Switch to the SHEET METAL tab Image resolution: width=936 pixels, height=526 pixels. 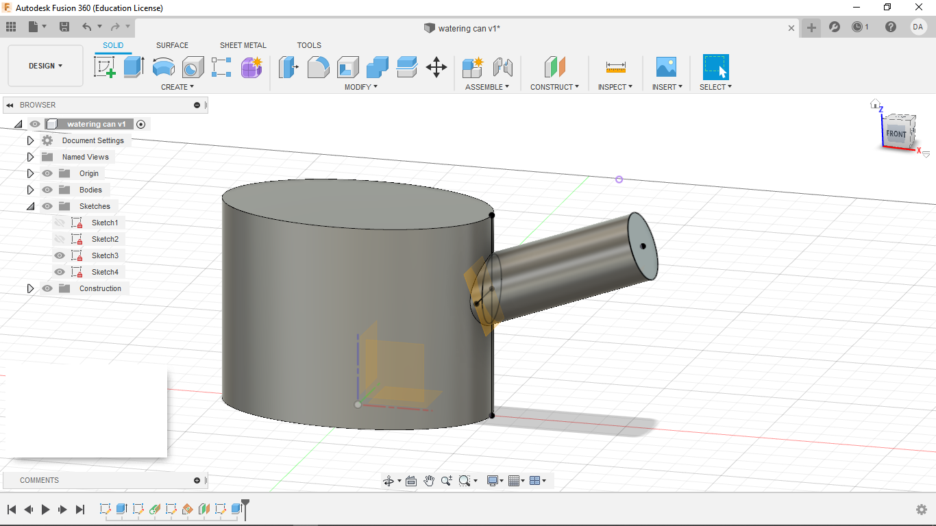click(x=243, y=45)
